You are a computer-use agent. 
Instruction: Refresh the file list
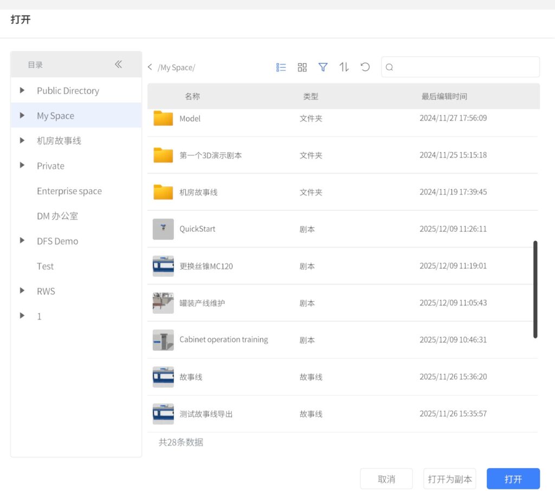(365, 67)
